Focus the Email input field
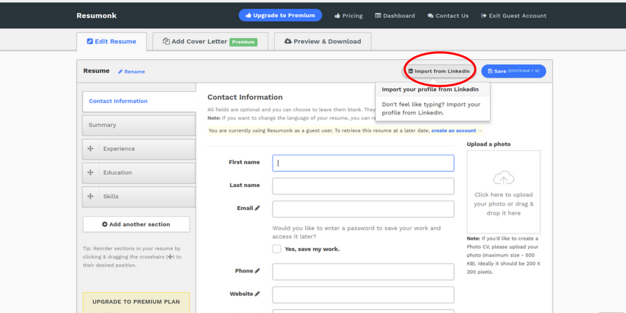626x313 pixels. pyautogui.click(x=363, y=209)
